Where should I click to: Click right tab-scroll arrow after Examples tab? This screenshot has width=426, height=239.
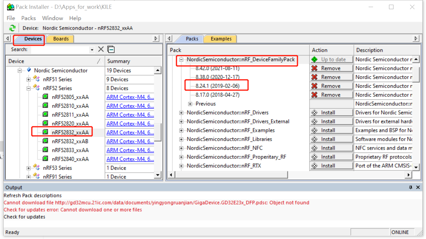[416, 38]
